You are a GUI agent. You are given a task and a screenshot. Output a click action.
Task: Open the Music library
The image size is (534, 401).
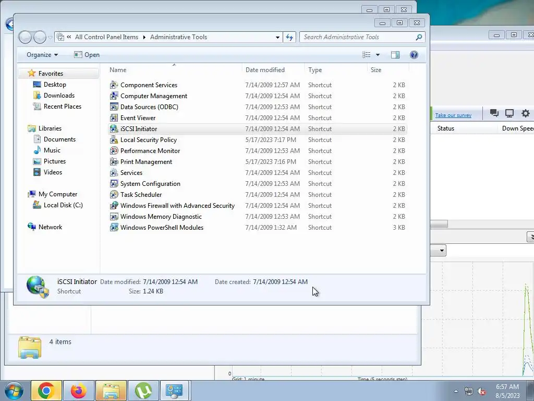point(52,150)
